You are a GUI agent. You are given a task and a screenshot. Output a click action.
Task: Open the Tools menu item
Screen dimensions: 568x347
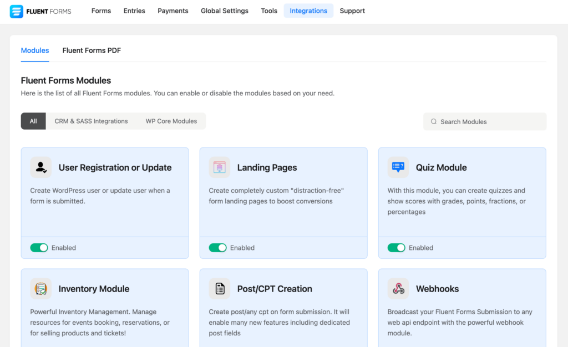(269, 11)
